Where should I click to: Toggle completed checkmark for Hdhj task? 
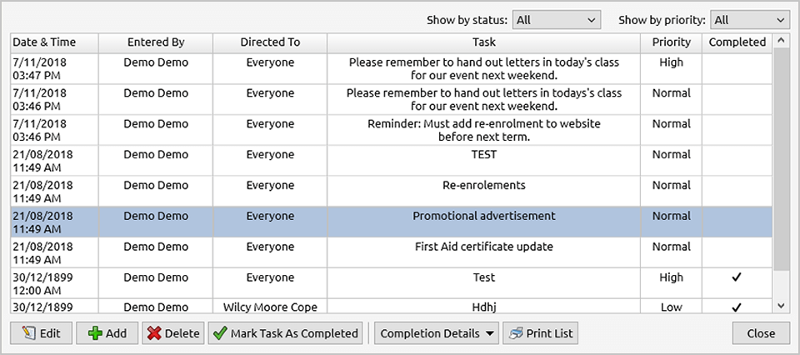(x=736, y=307)
